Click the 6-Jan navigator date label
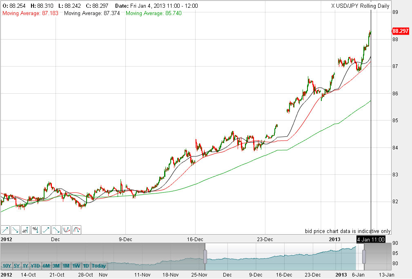 [358, 275]
